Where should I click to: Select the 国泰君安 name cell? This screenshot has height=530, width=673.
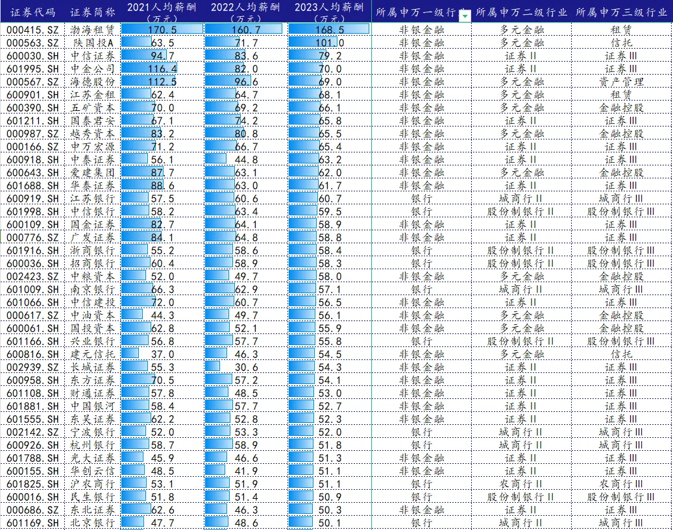pos(93,121)
